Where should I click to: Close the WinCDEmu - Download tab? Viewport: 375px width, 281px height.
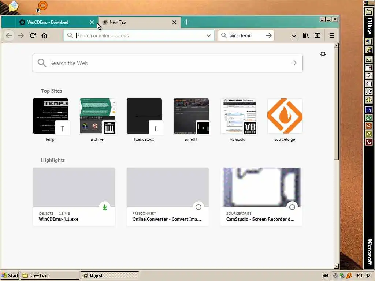click(x=92, y=22)
